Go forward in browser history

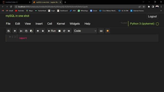[x=7, y=7]
